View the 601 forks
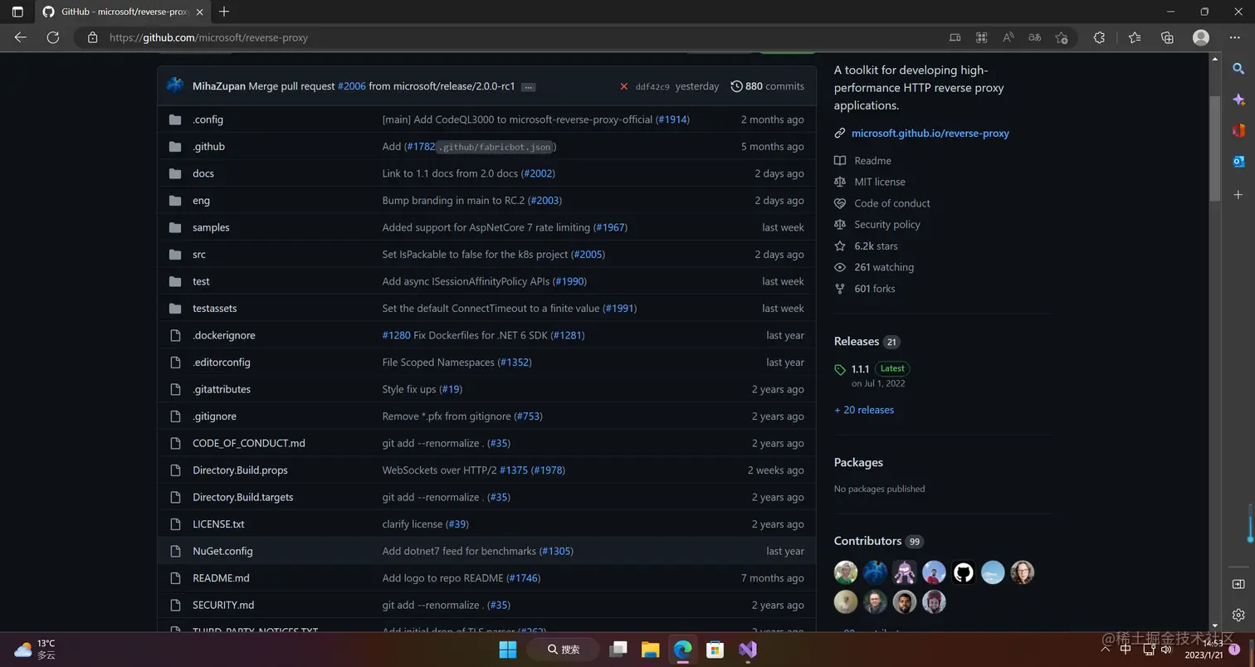 pyautogui.click(x=875, y=289)
